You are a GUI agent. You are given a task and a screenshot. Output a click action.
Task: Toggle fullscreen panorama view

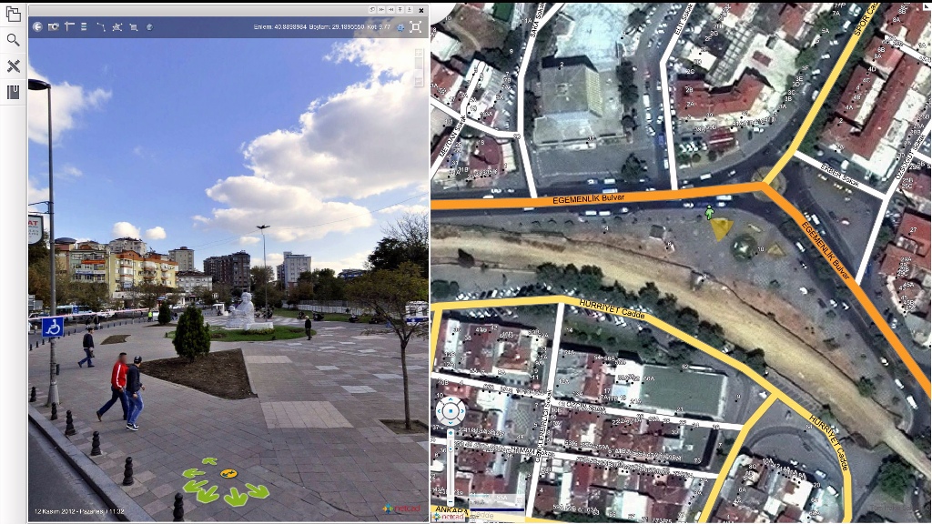(416, 26)
